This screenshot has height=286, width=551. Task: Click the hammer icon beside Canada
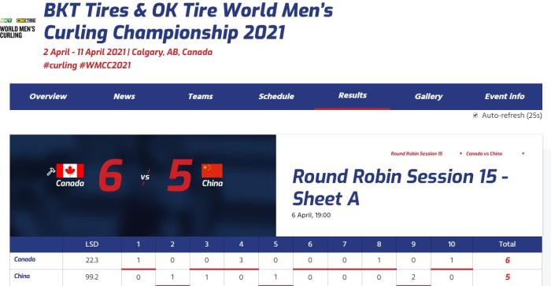51,171
